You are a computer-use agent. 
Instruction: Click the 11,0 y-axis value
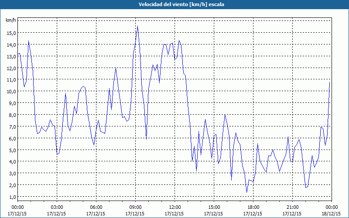[11, 80]
